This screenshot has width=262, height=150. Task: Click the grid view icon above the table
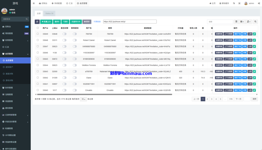(242, 22)
